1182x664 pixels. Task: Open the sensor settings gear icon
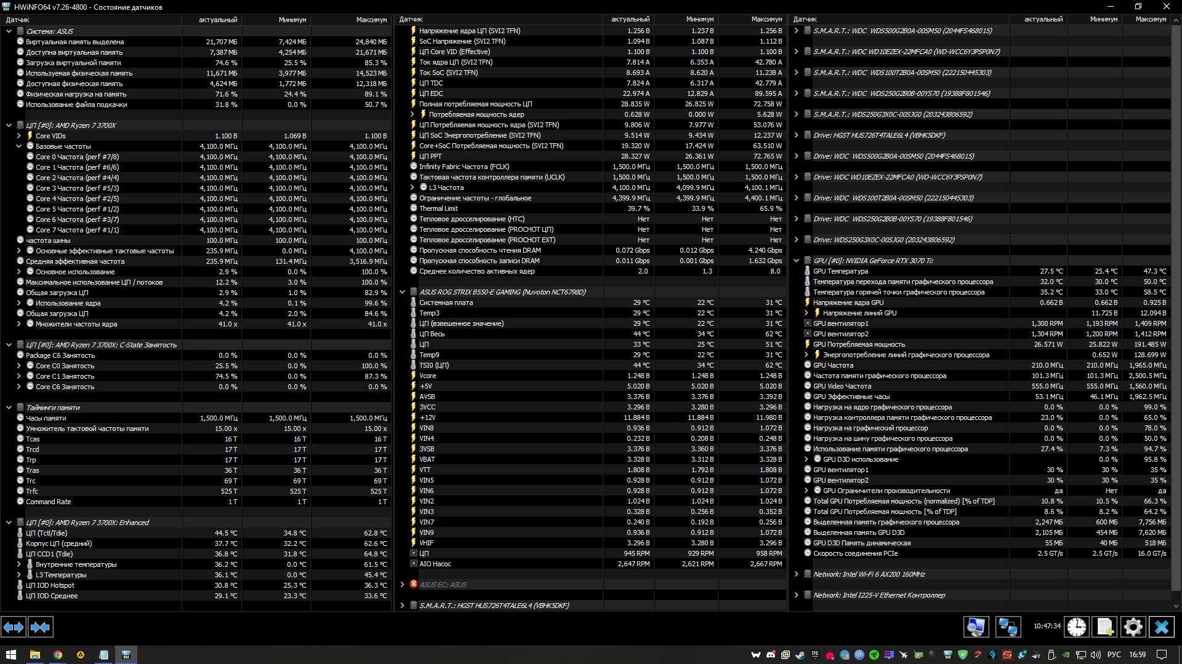pyautogui.click(x=1133, y=627)
